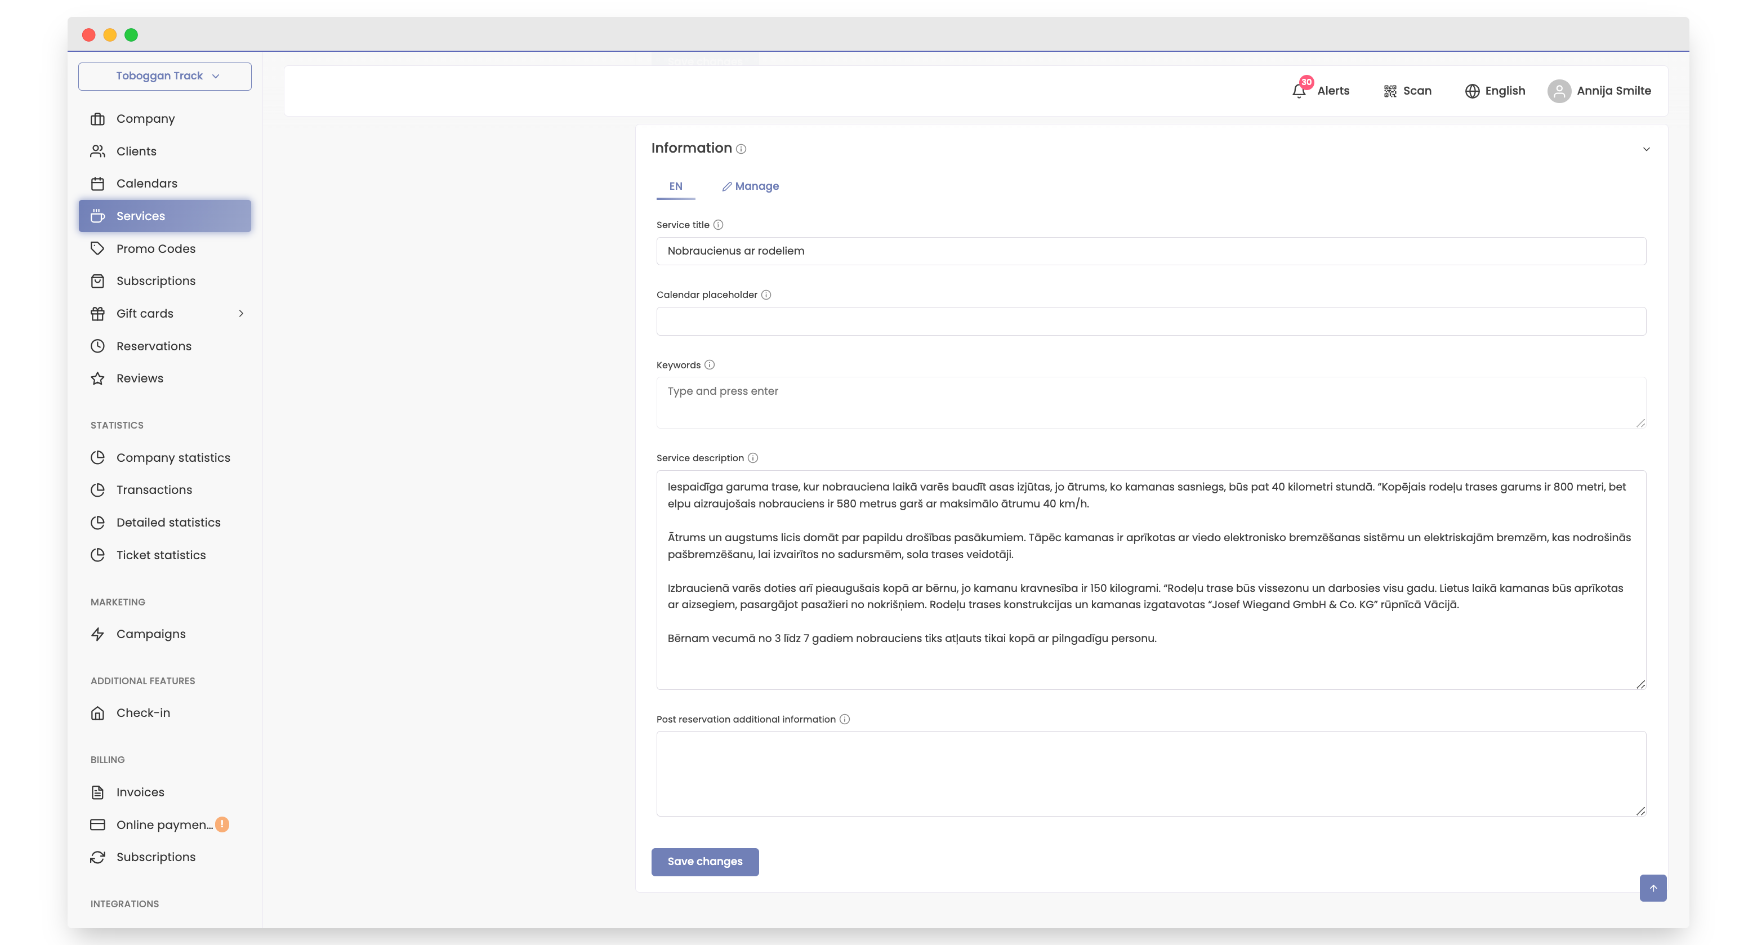Click Online payments warning badge
This screenshot has width=1757, height=945.
pyautogui.click(x=222, y=824)
